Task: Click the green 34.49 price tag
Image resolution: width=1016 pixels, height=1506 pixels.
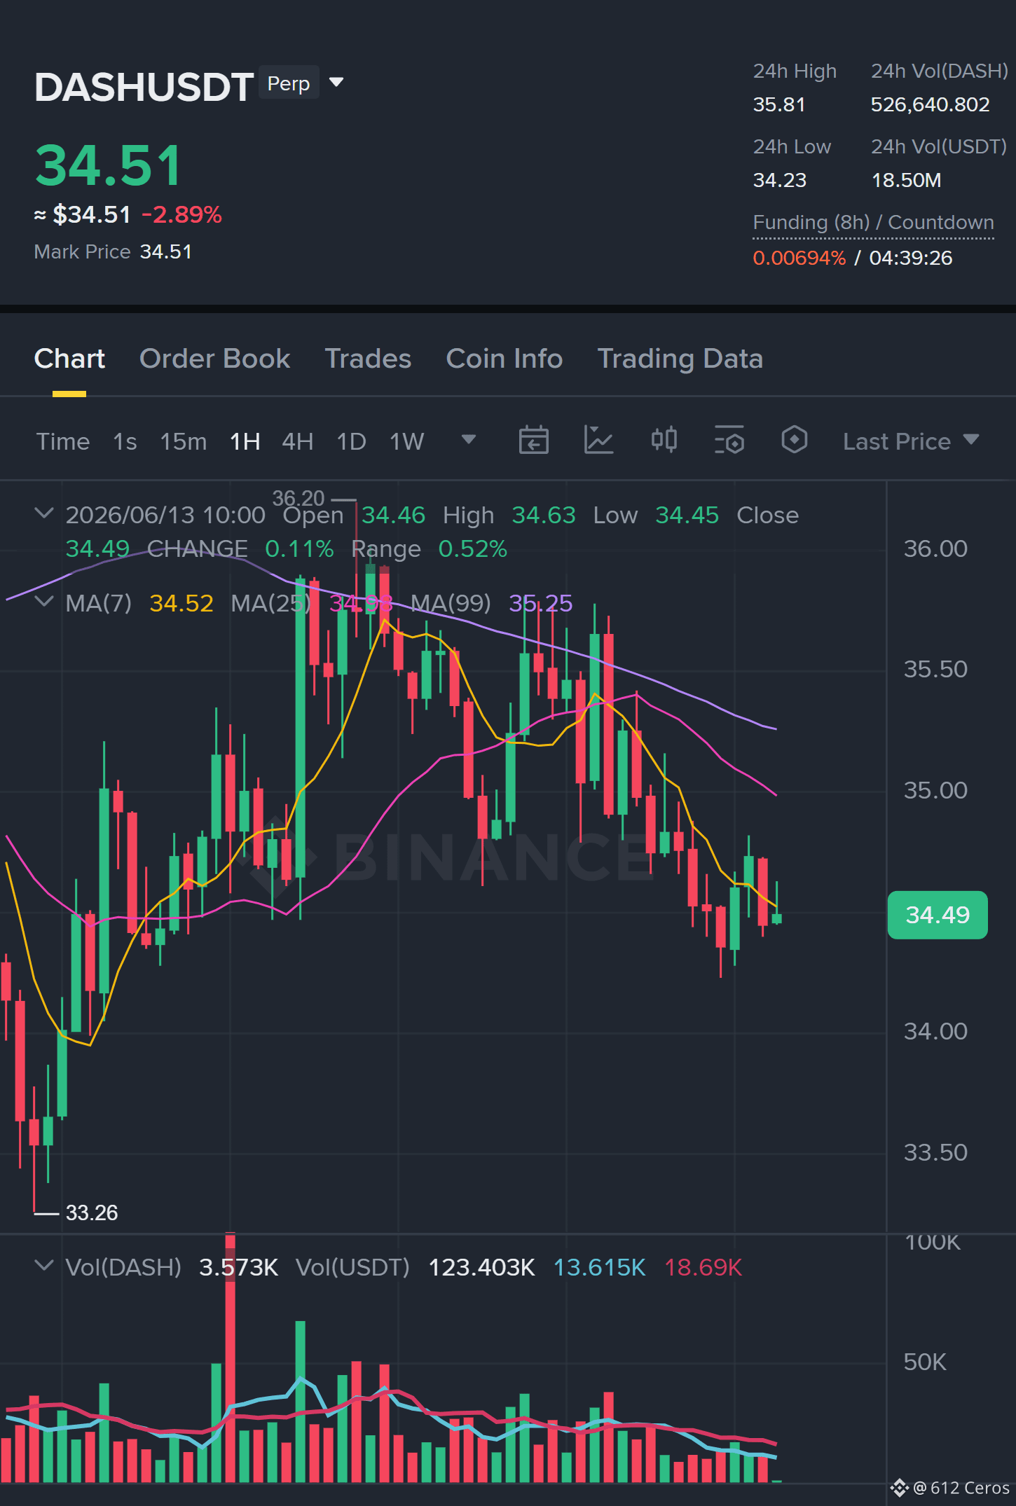Action: click(x=938, y=915)
